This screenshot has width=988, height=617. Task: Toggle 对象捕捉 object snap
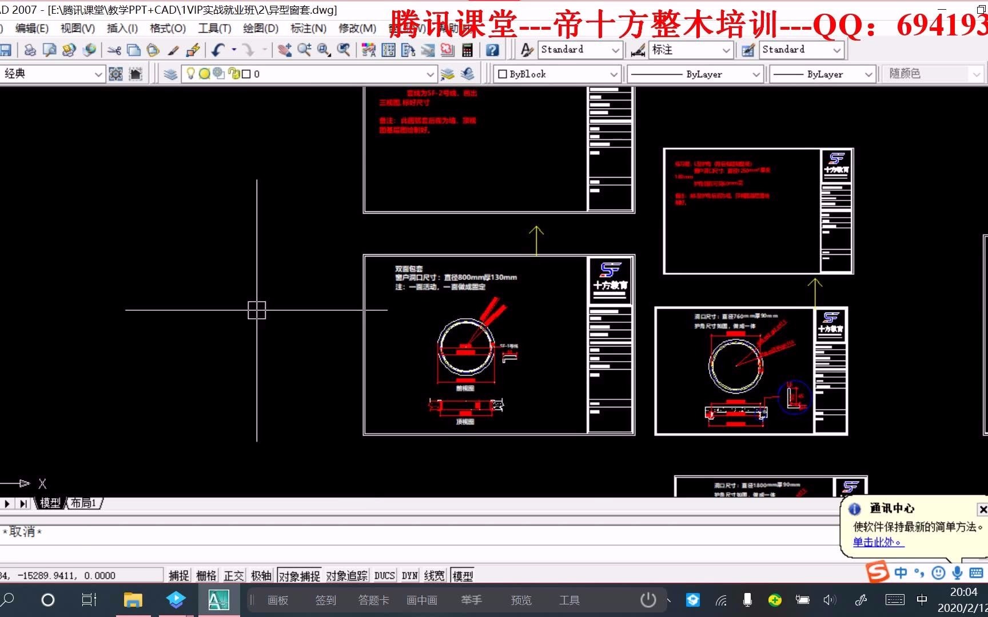(299, 575)
